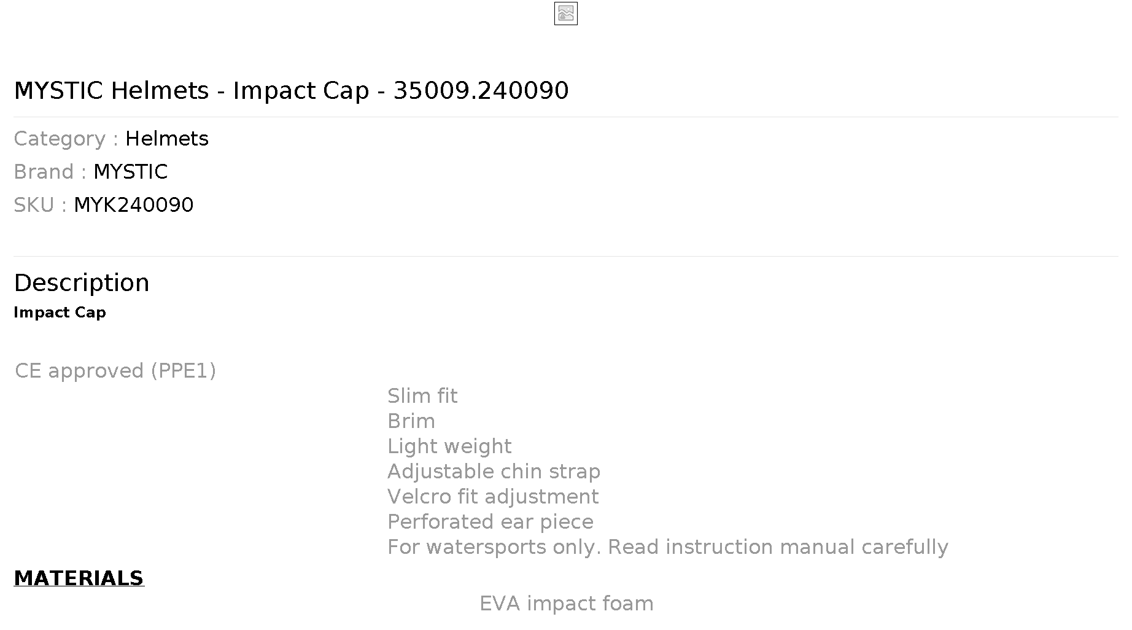
Task: Click the product title Impact Cap 35009.240090
Action: click(x=291, y=91)
